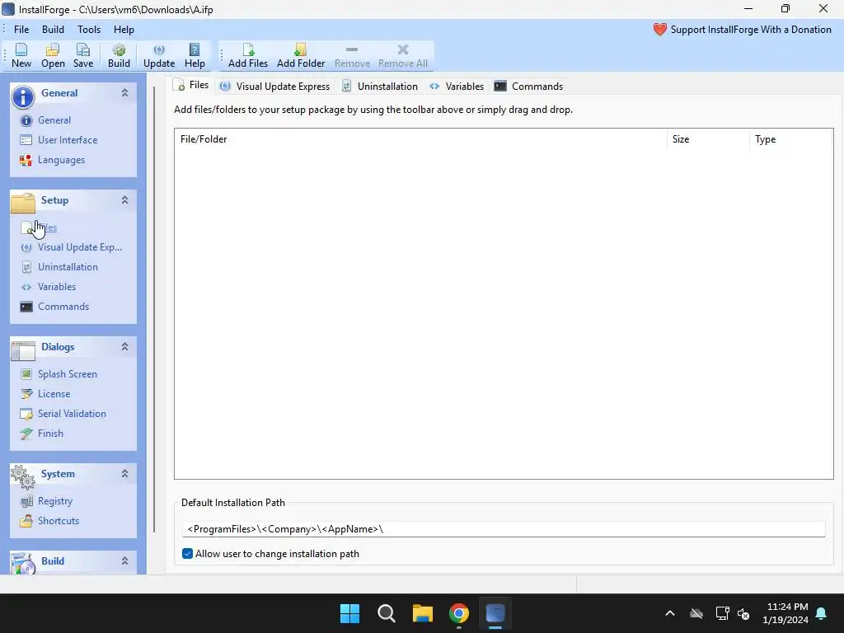Screen dimensions: 844x633
Task: Open File Explorer from the taskbar
Action: [x=423, y=613]
